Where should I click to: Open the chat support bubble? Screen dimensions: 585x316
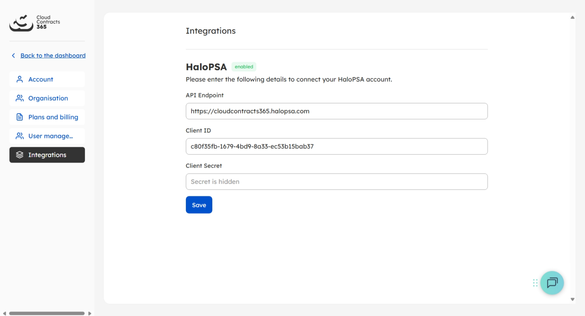point(552,283)
